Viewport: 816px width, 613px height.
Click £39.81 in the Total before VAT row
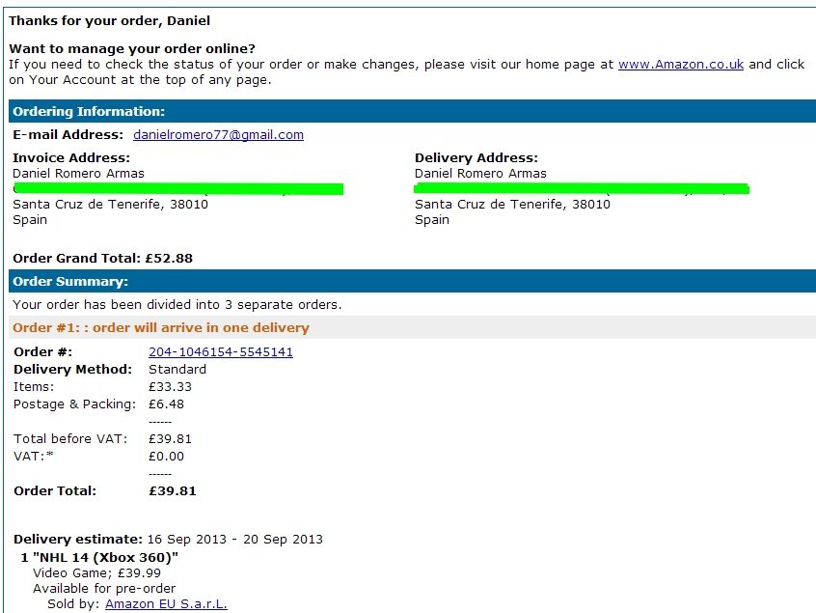tap(170, 439)
